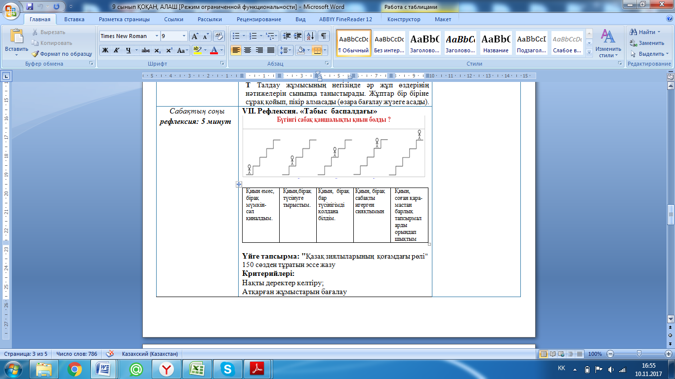Expand the styles gallery more arrow
This screenshot has width=675, height=379.
coord(589,52)
